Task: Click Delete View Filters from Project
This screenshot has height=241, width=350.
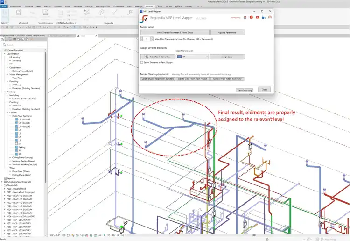Action: [x=192, y=79]
